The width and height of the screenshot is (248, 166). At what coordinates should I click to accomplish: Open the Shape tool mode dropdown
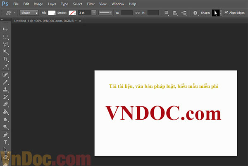[x=29, y=13]
